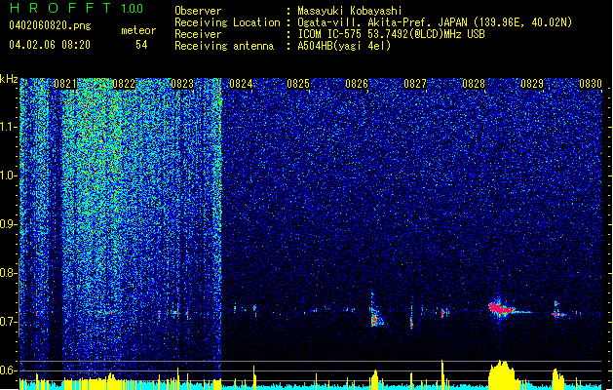Click the Receiving antenna label
The width and height of the screenshot is (613, 390).
click(x=224, y=46)
